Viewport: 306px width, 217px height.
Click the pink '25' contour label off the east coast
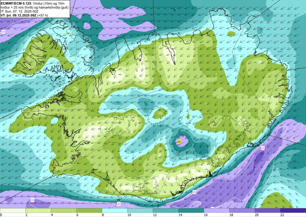pyautogui.click(x=263, y=148)
